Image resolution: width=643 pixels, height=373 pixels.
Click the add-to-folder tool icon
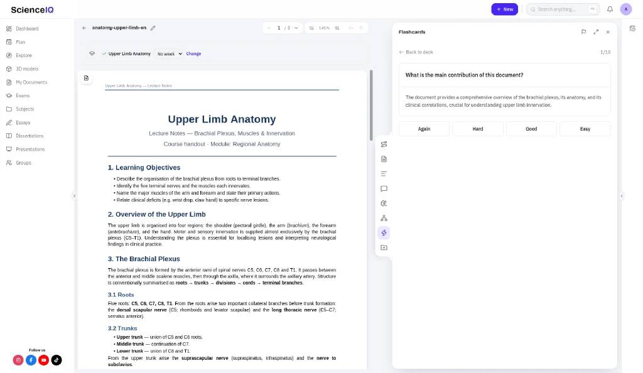[x=384, y=247]
